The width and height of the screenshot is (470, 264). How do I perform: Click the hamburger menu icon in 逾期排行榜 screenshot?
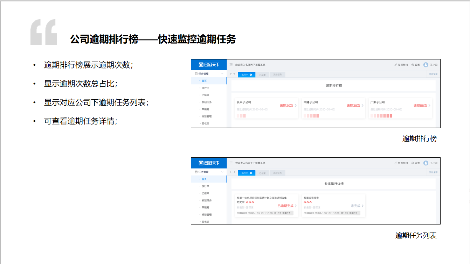tap(231, 65)
